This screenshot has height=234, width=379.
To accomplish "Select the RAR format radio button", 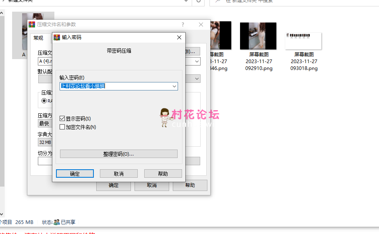I will 44,101.
